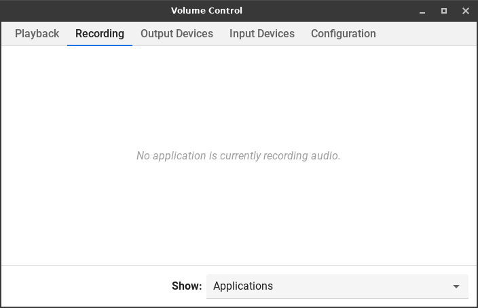Click empty tab bar space right of Configuration
Screen dimensions: 478x308
pos(428,33)
